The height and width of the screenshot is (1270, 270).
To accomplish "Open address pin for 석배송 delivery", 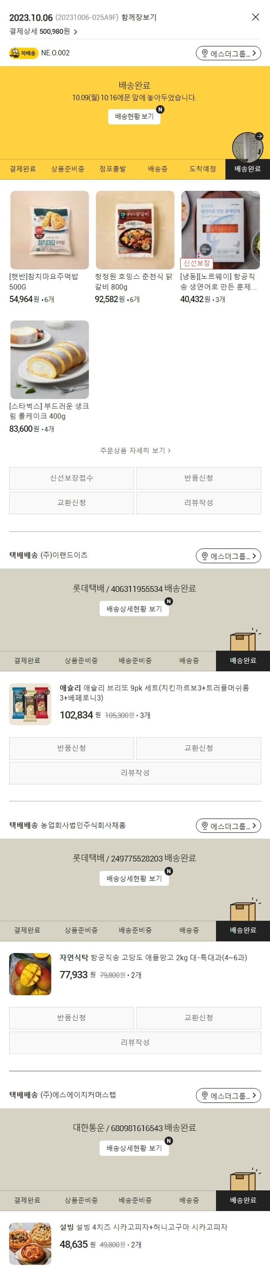I will 228,53.
